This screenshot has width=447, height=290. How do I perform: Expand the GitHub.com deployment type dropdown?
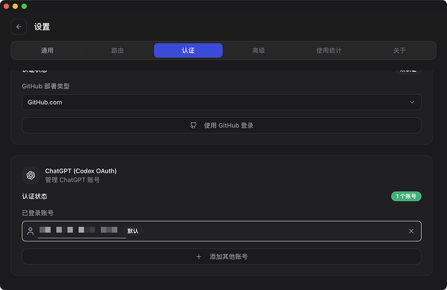tap(222, 102)
